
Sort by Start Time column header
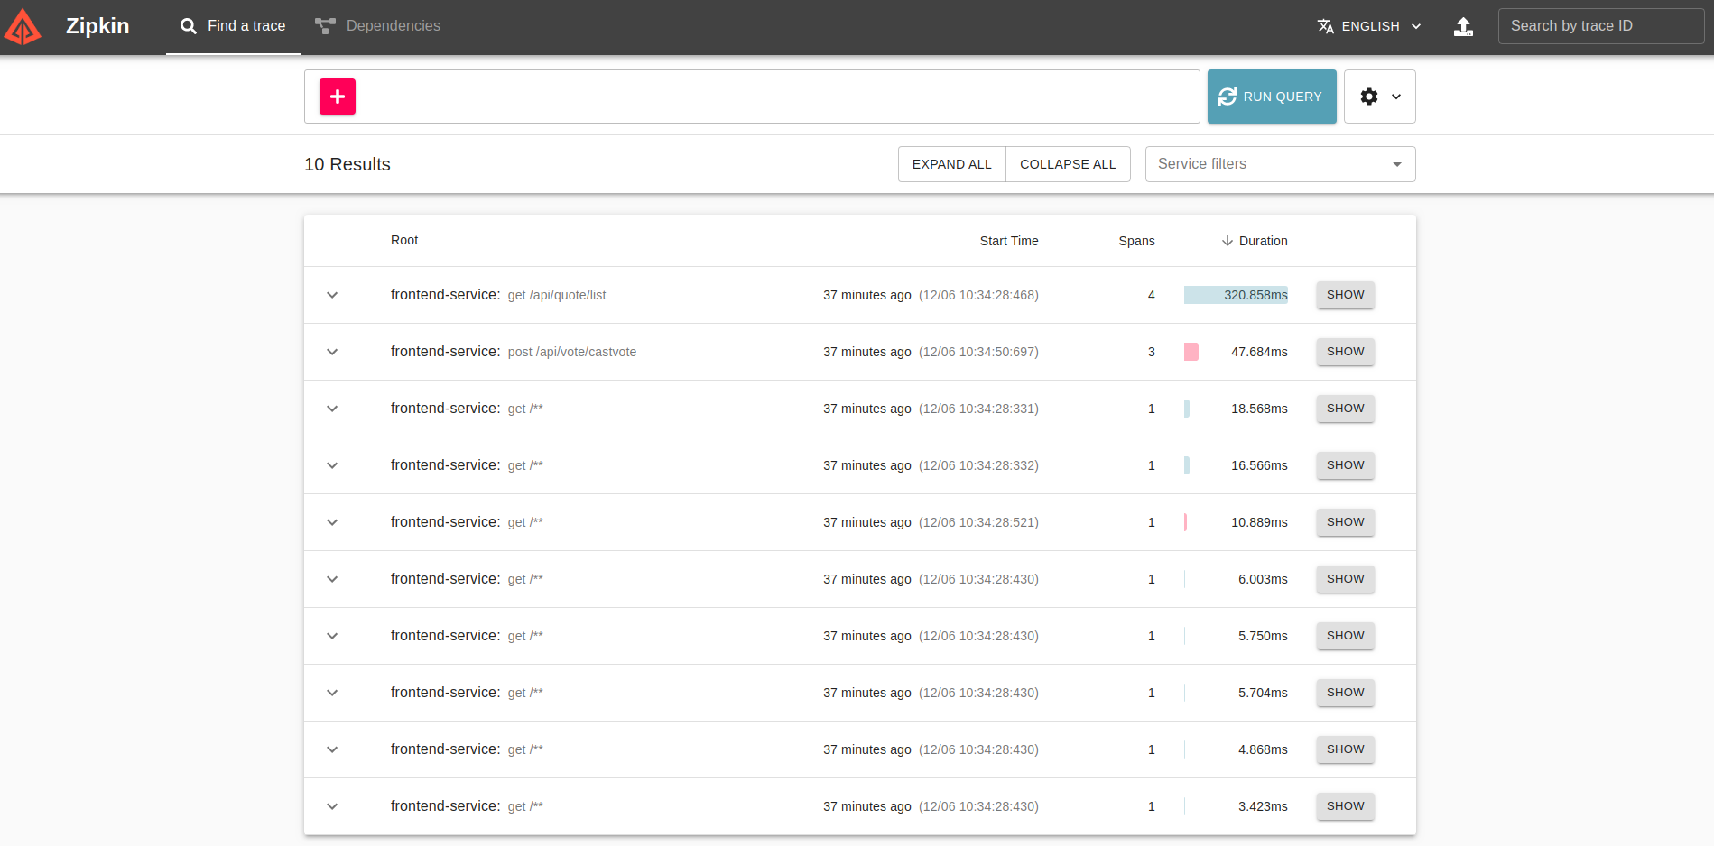point(1009,241)
